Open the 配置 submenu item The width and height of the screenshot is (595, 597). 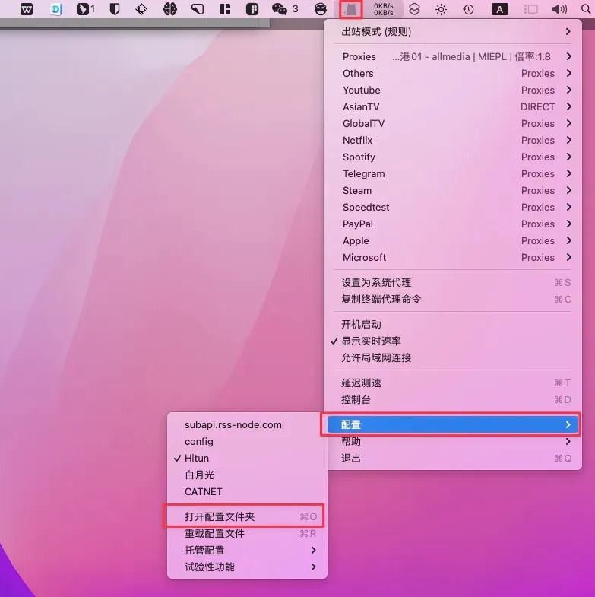click(453, 425)
